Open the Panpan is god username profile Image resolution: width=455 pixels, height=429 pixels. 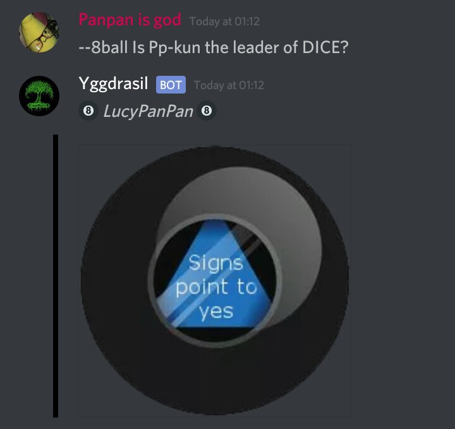point(130,20)
